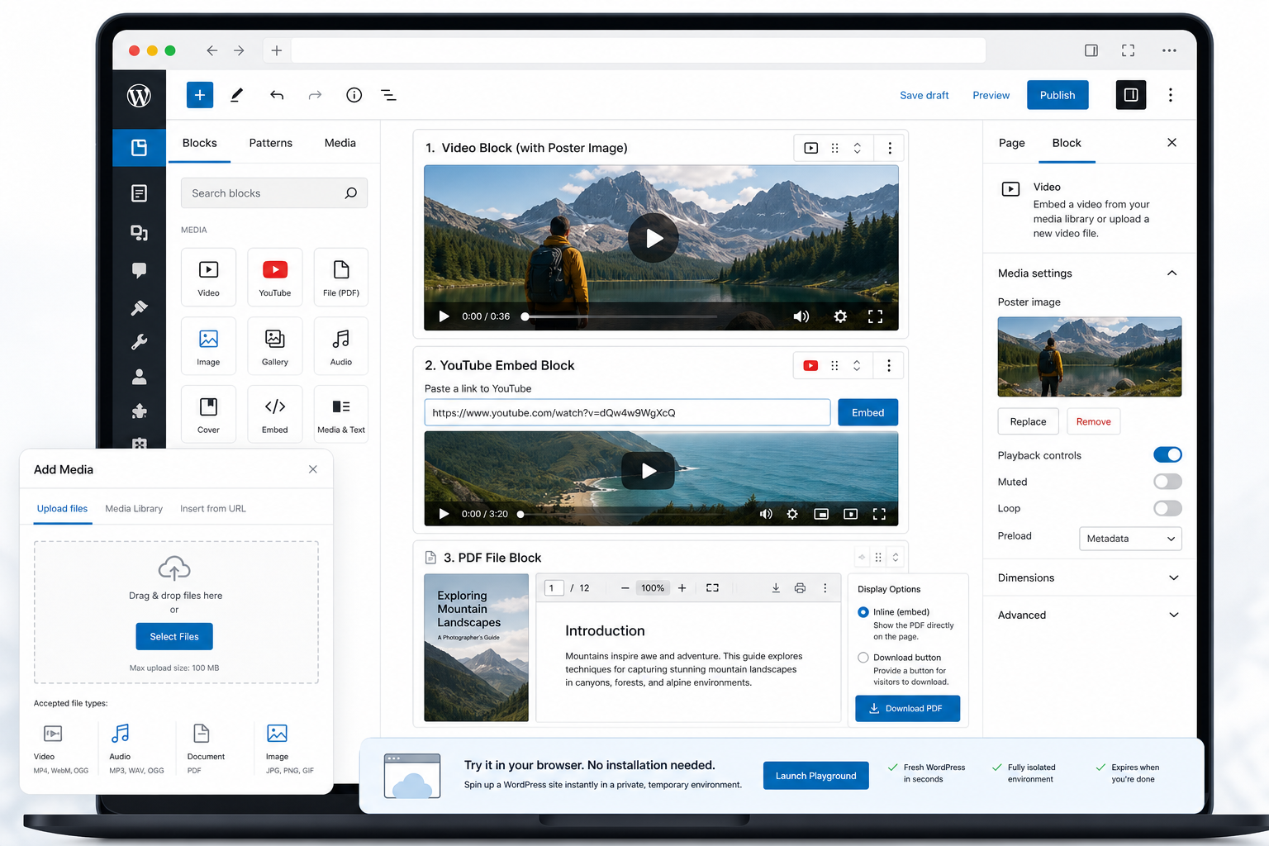Viewport: 1269px width, 846px height.
Task: Open the document list view outline
Action: [x=388, y=95]
